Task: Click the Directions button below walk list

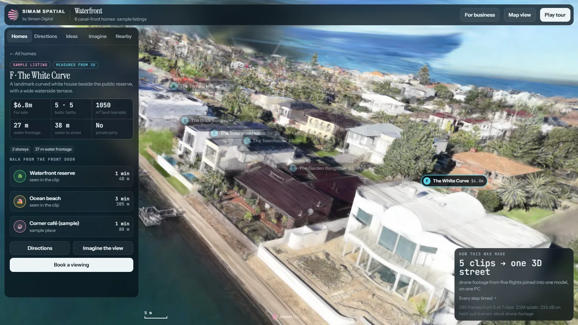Action: (x=40, y=248)
